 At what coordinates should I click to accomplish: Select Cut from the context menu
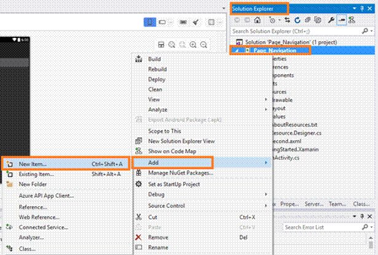[203, 217]
